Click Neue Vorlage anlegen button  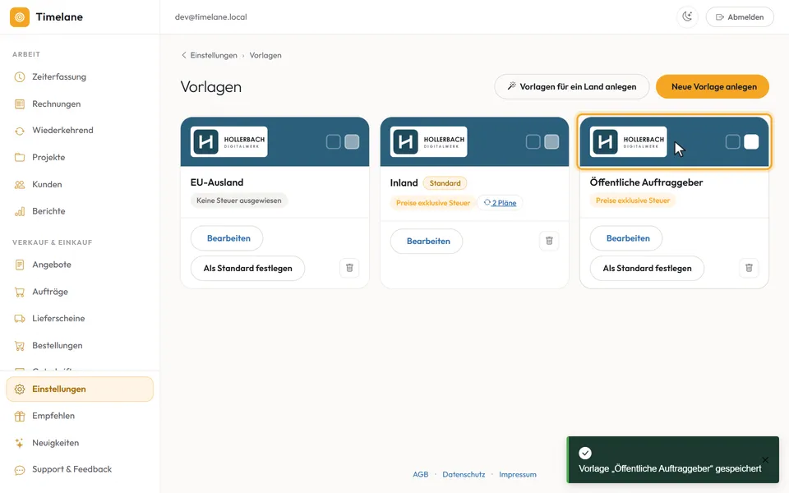[x=713, y=86]
